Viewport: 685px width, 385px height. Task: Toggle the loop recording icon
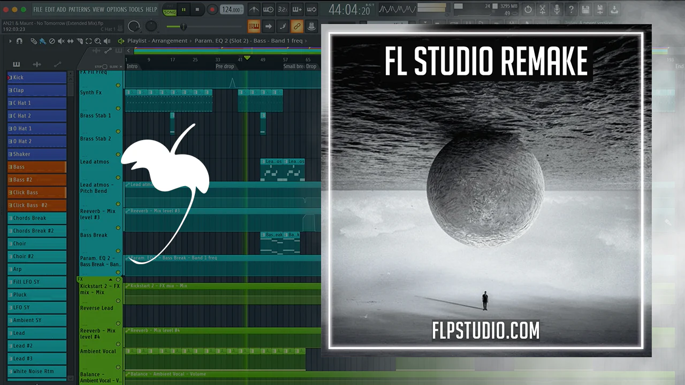[x=311, y=10]
